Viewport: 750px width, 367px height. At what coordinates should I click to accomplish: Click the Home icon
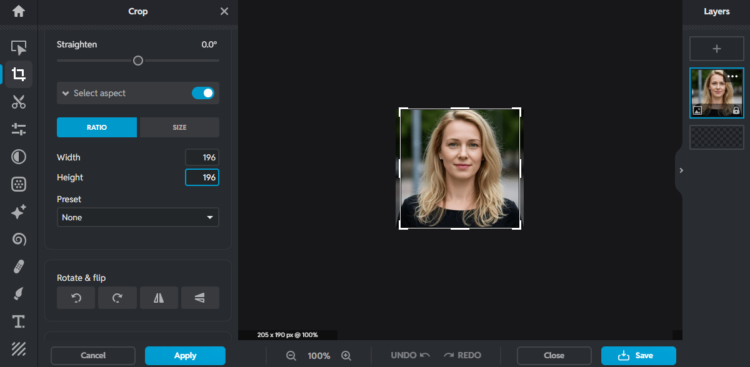pyautogui.click(x=19, y=11)
